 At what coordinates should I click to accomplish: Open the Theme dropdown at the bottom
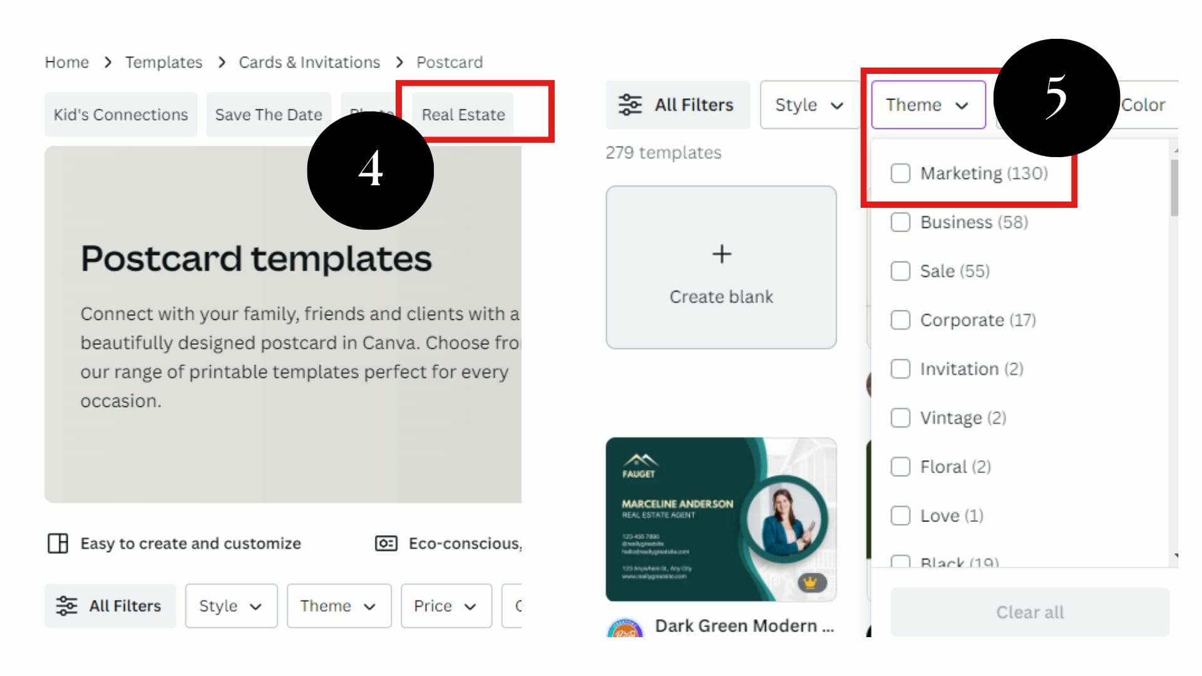pos(338,605)
